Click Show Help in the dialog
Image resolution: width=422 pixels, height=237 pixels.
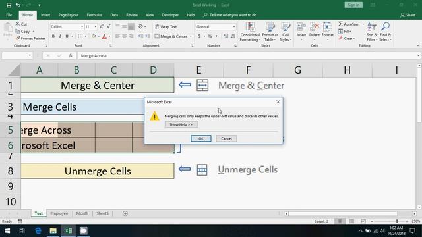[181, 124]
